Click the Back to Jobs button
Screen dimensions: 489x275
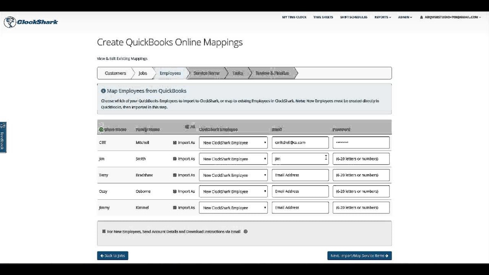[112, 255]
